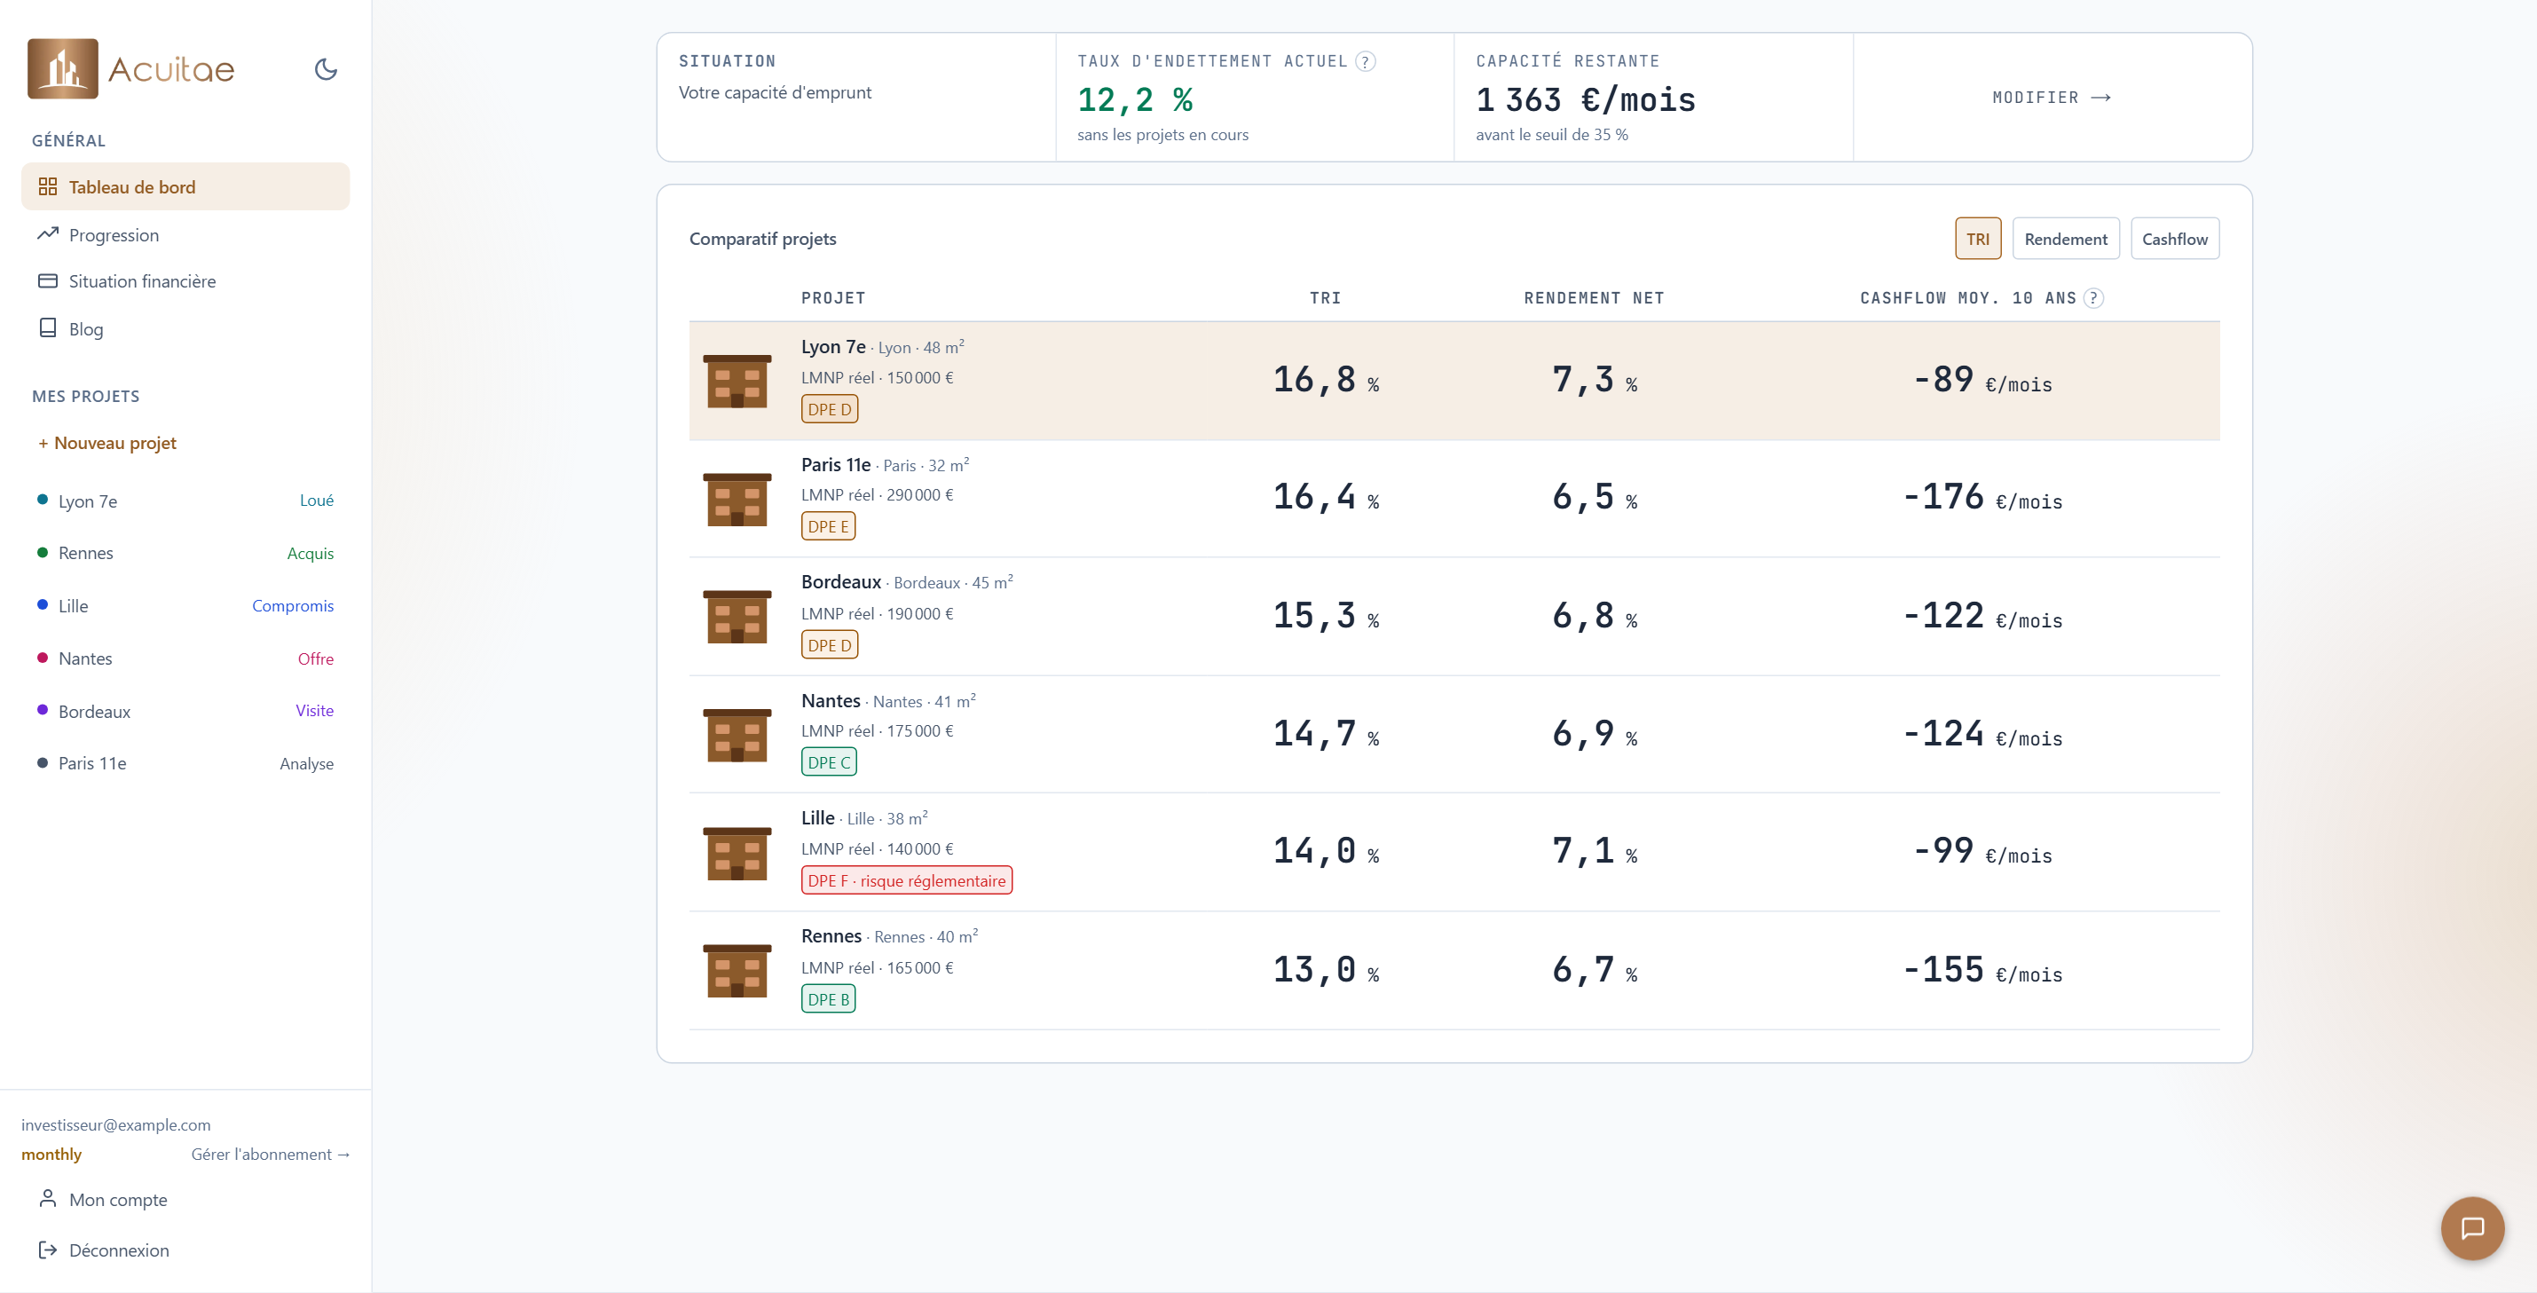Select Tableau de bord in the sidebar
This screenshot has width=2537, height=1293.
pyautogui.click(x=185, y=186)
